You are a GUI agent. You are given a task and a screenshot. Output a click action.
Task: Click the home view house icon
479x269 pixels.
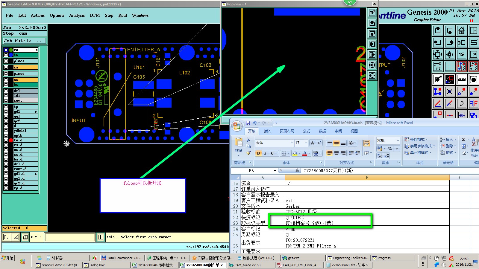462,30
